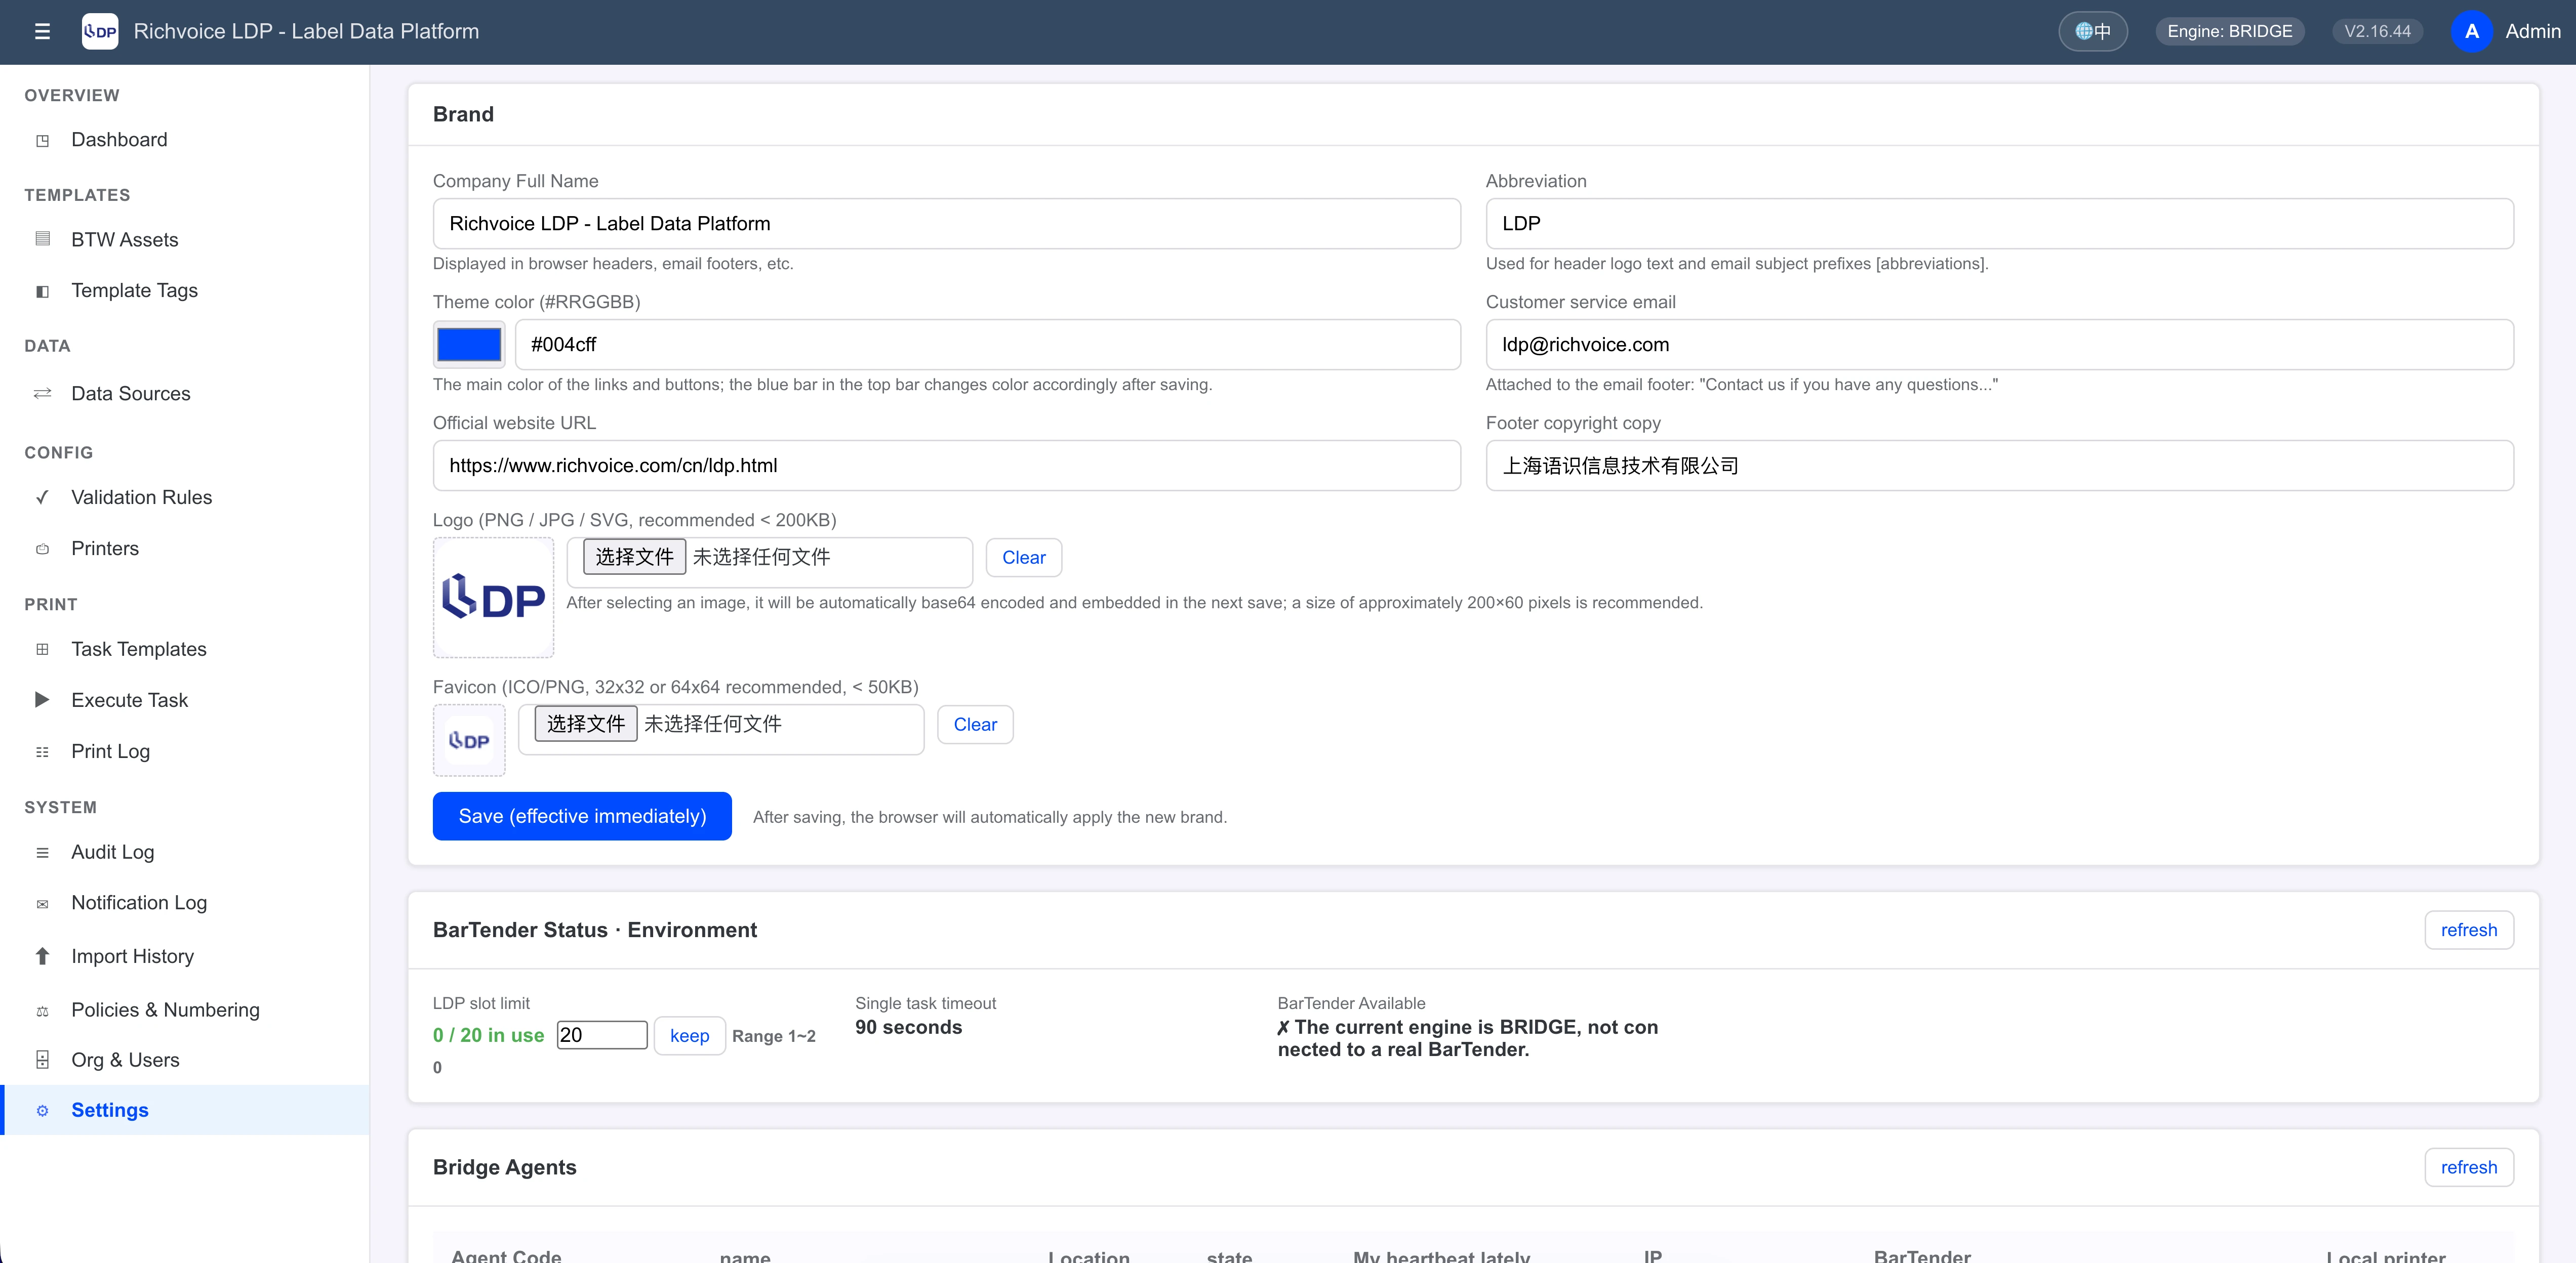2576x1263 pixels.
Task: Click the Data Sources arrows icon
Action: pyautogui.click(x=42, y=394)
